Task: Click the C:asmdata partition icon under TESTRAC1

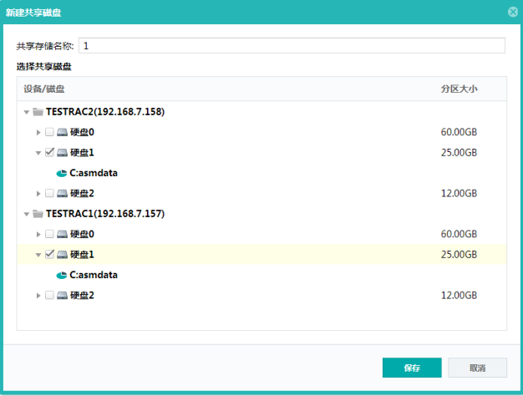Action: coord(61,275)
